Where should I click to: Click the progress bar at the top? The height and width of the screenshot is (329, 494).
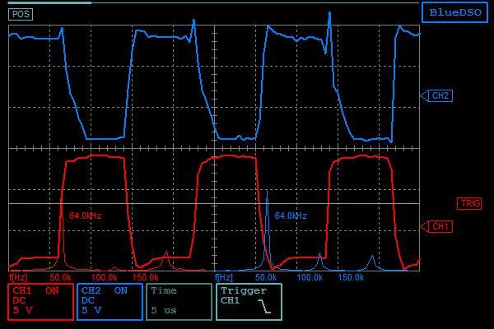(213, 2)
